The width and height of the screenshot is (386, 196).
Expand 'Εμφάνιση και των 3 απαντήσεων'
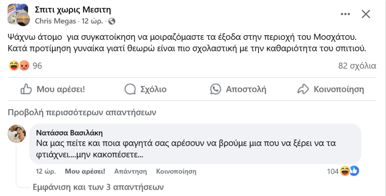[98, 187]
